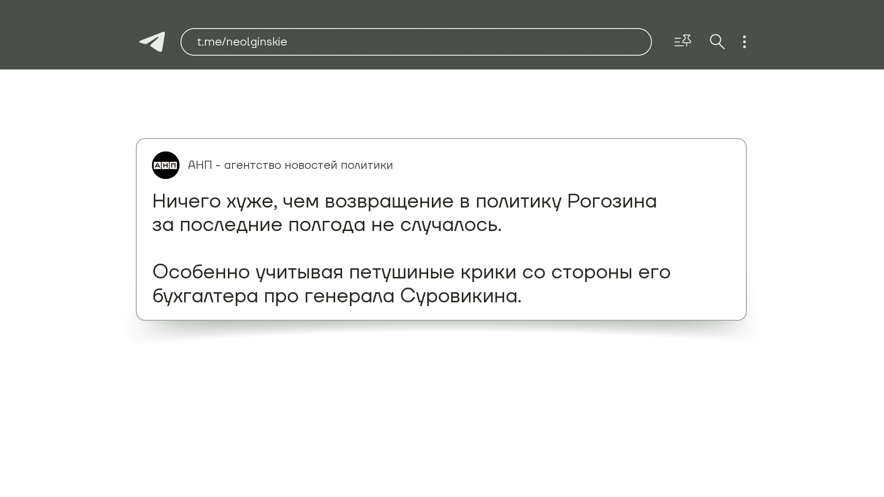The image size is (884, 497).
Task: Click the word стороны in the post
Action: pos(591,272)
